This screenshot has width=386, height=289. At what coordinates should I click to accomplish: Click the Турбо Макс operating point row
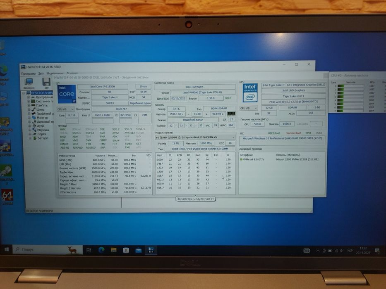click(105, 172)
